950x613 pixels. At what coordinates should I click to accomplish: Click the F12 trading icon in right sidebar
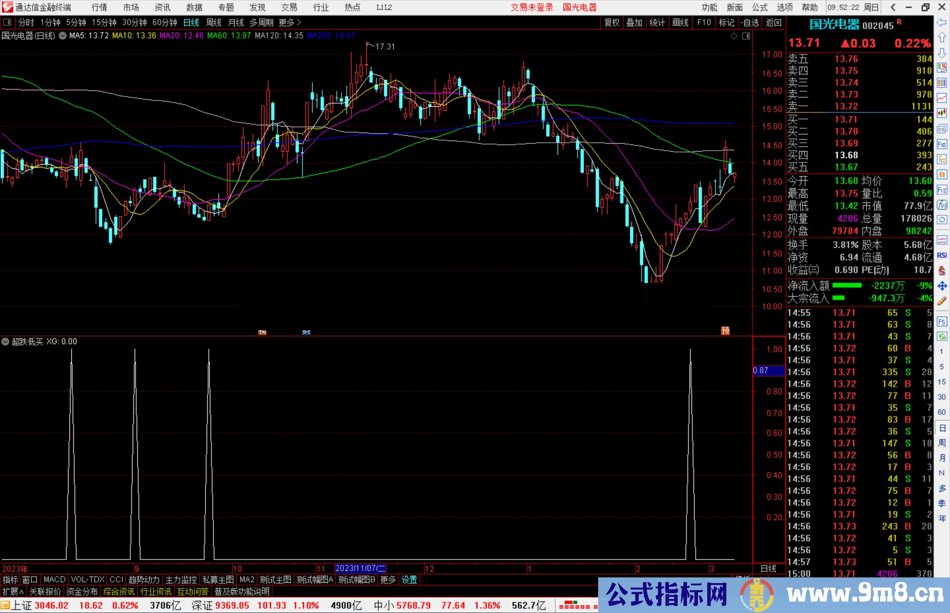(942, 190)
